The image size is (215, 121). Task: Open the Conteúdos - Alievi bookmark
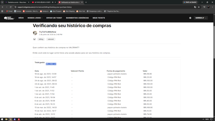pos(30,11)
